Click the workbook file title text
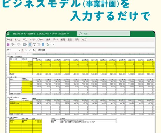This screenshot has height=133, width=161. 40,34
